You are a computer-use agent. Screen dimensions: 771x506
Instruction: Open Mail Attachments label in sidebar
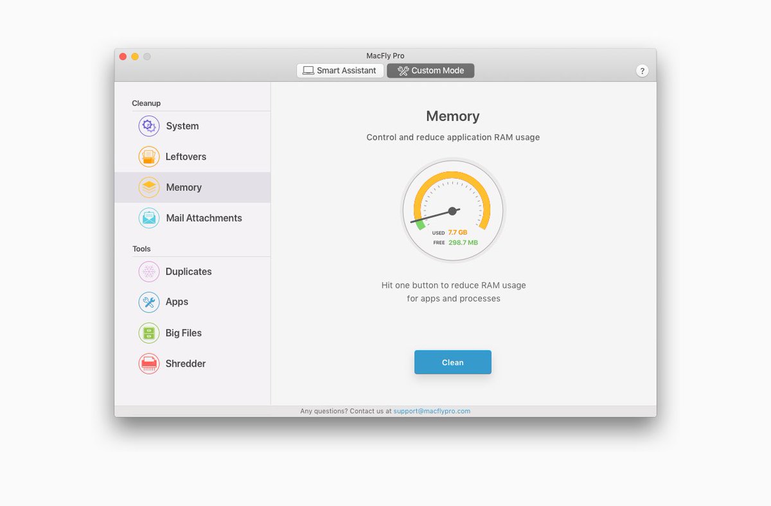[204, 218]
